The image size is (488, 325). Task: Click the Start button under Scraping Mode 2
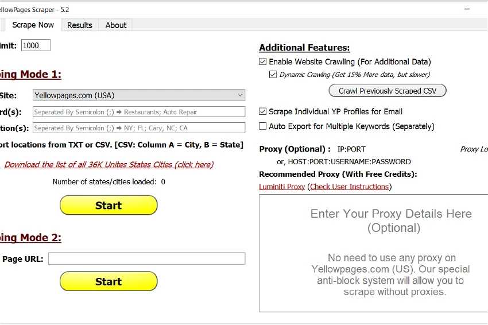[x=109, y=281]
